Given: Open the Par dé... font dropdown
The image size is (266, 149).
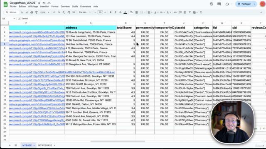Looking at the screenshot, I should [x=85, y=12].
